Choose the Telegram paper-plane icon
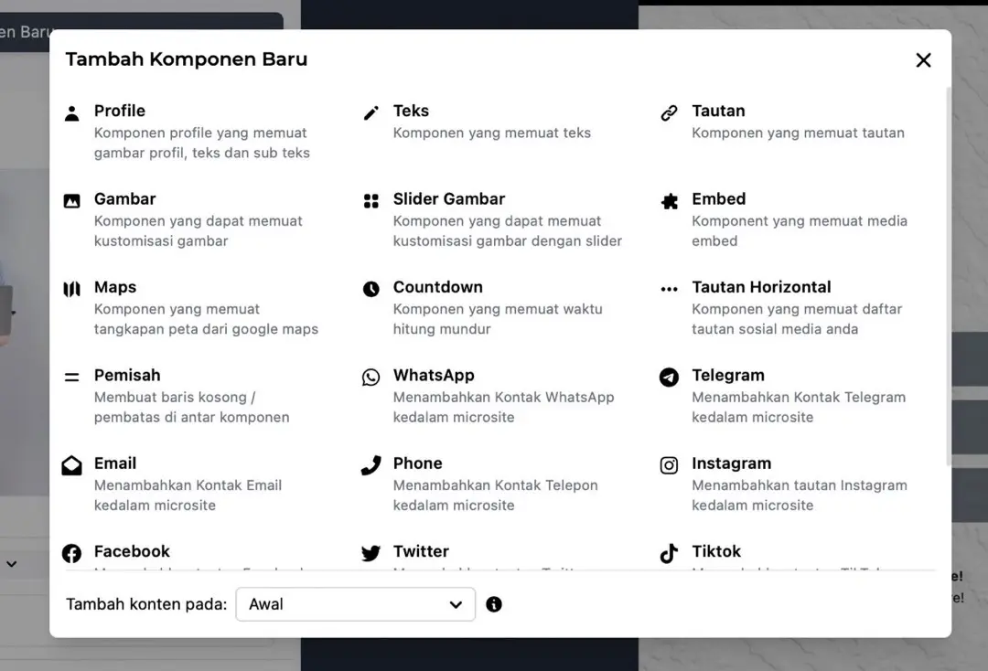The height and width of the screenshot is (671, 988). [x=669, y=378]
